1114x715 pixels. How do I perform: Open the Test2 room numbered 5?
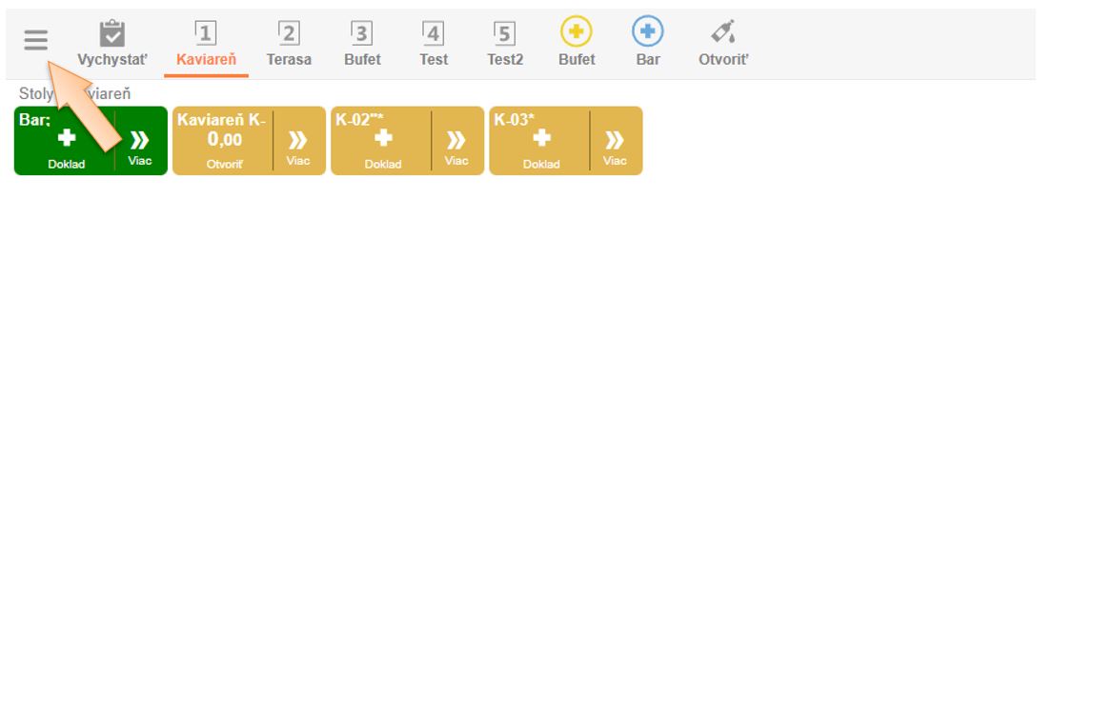point(505,45)
